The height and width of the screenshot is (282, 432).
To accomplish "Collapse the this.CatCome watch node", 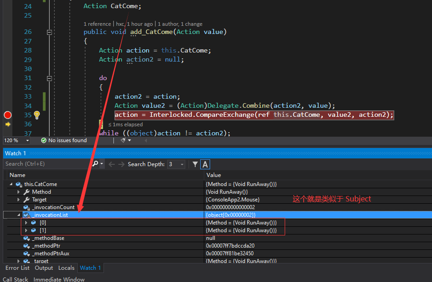I will coord(11,184).
